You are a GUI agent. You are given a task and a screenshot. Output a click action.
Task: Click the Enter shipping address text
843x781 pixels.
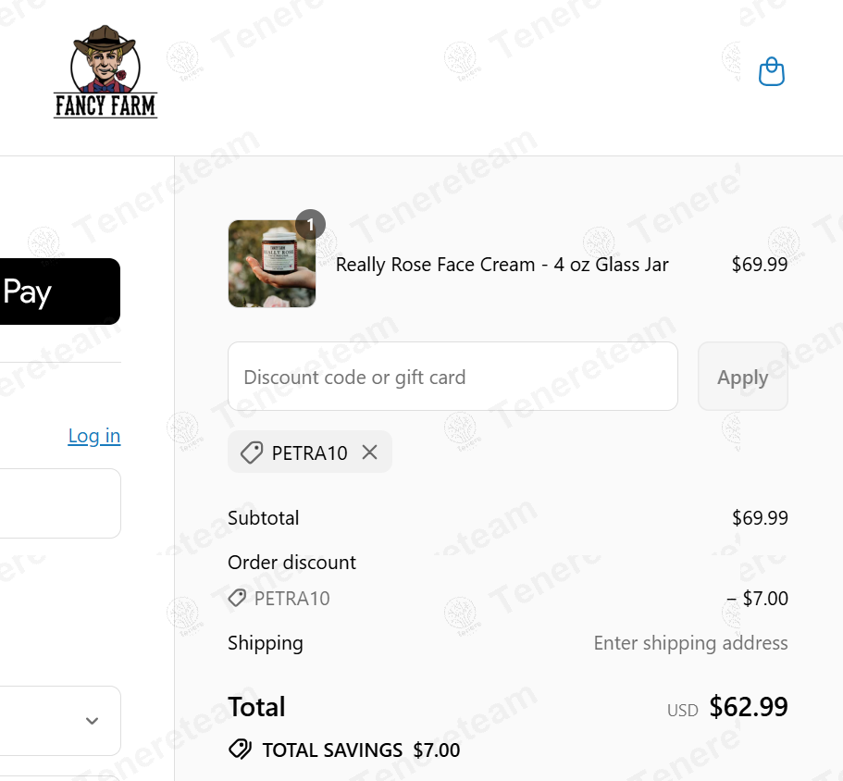point(690,643)
